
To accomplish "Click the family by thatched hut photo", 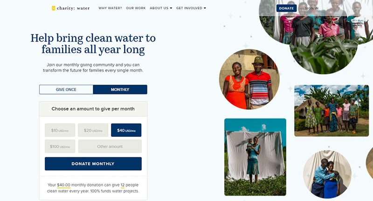I will (x=332, y=111).
